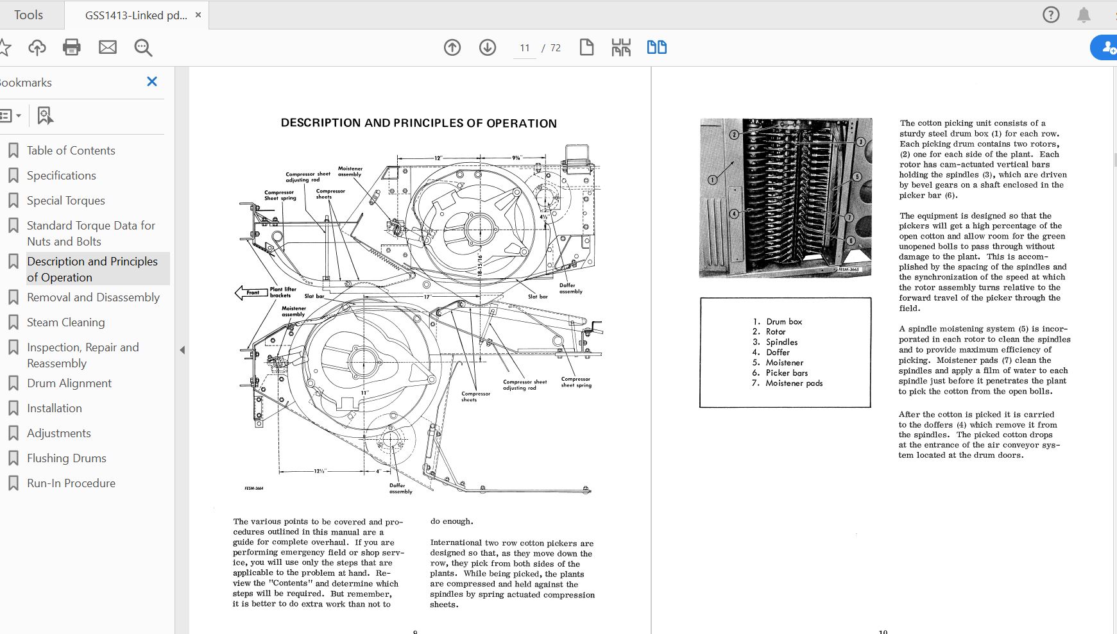Click the bookmark icon beside Specifications
The width and height of the screenshot is (1117, 634).
(13, 176)
